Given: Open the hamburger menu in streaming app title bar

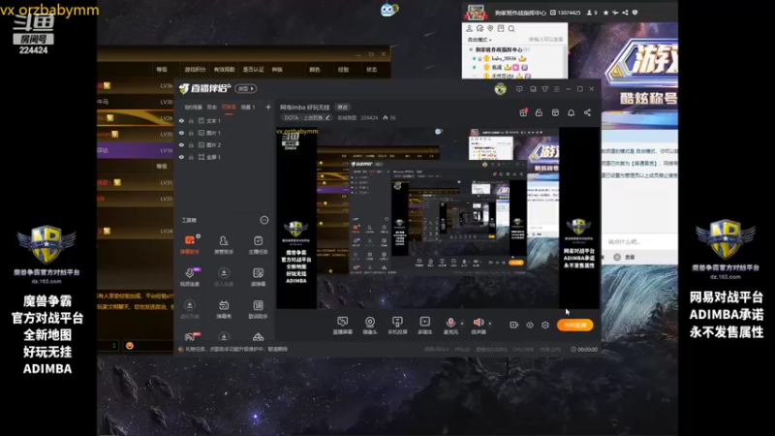Looking at the screenshot, I should tap(556, 89).
